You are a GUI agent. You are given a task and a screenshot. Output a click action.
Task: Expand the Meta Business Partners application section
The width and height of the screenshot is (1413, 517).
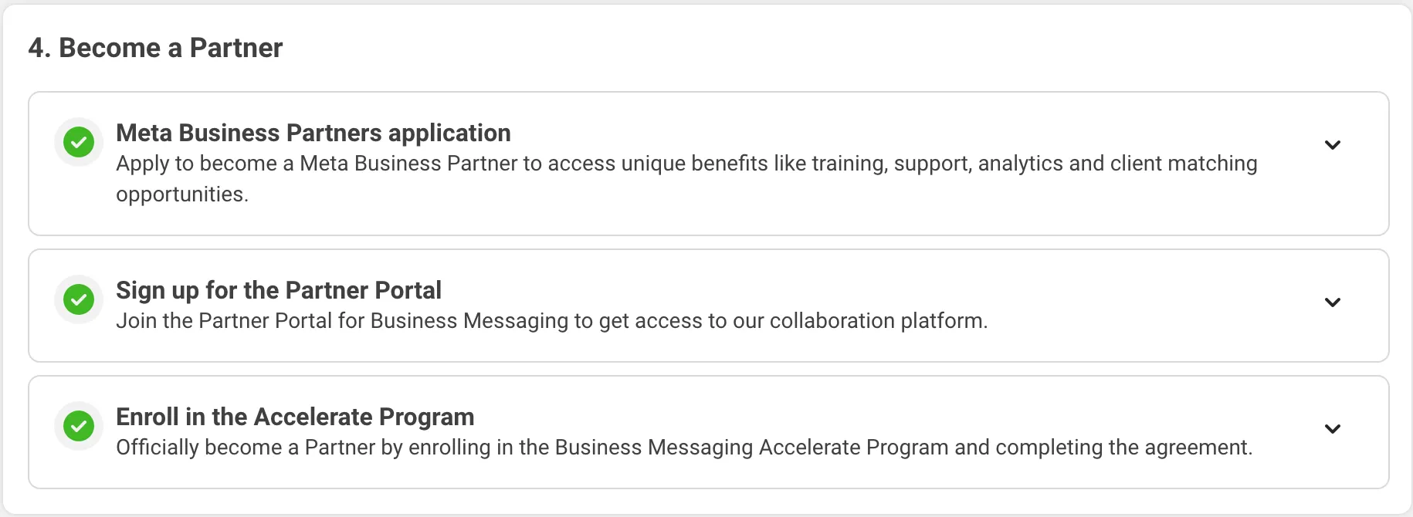1332,145
